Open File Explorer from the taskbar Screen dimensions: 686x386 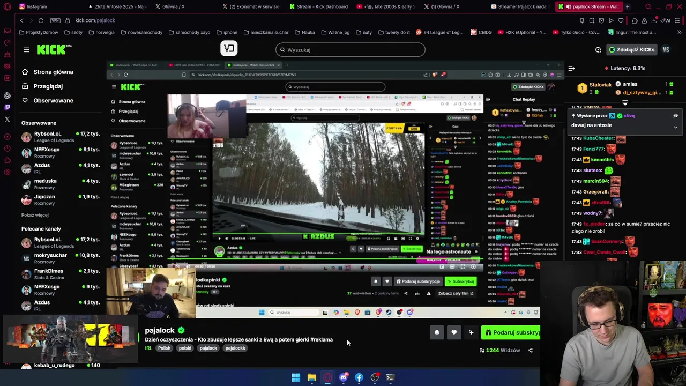click(311, 377)
